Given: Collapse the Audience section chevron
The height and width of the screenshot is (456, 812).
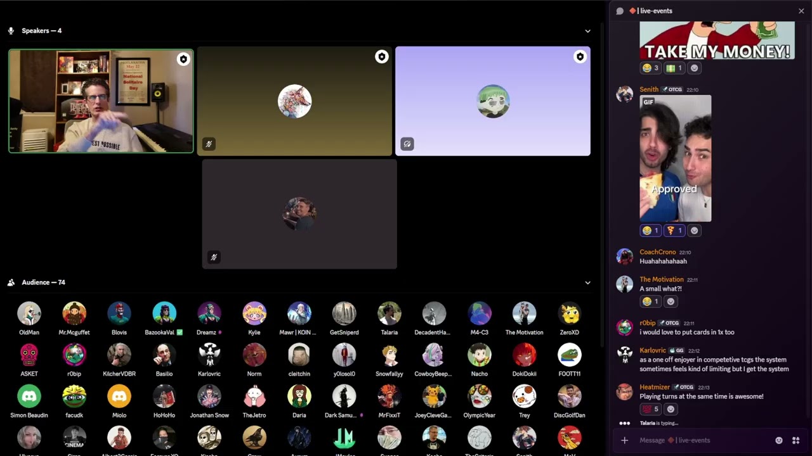Looking at the screenshot, I should (587, 282).
